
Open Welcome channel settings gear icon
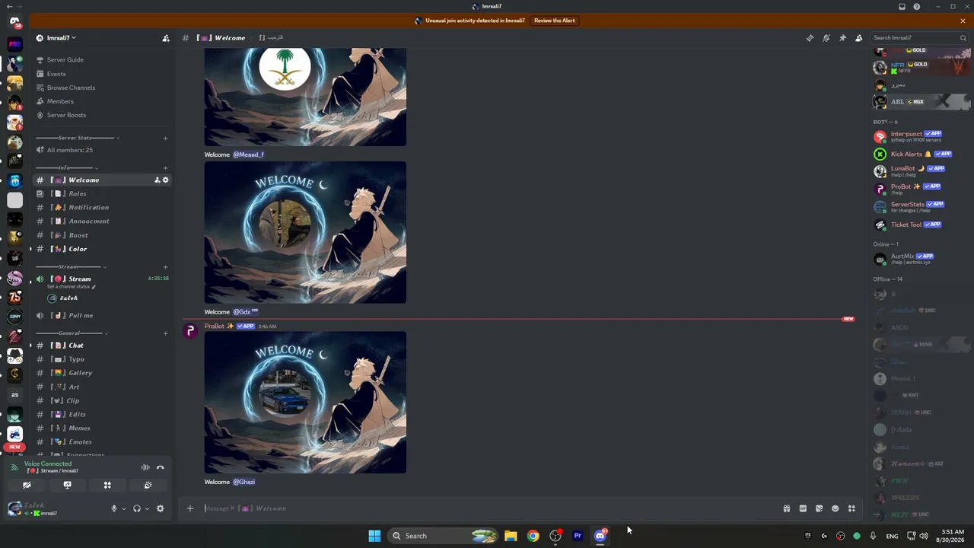click(166, 180)
